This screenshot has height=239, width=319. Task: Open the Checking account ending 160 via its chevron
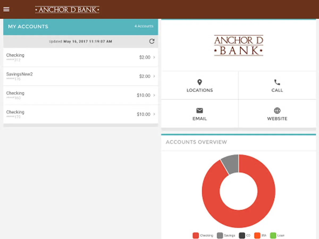[x=154, y=95]
